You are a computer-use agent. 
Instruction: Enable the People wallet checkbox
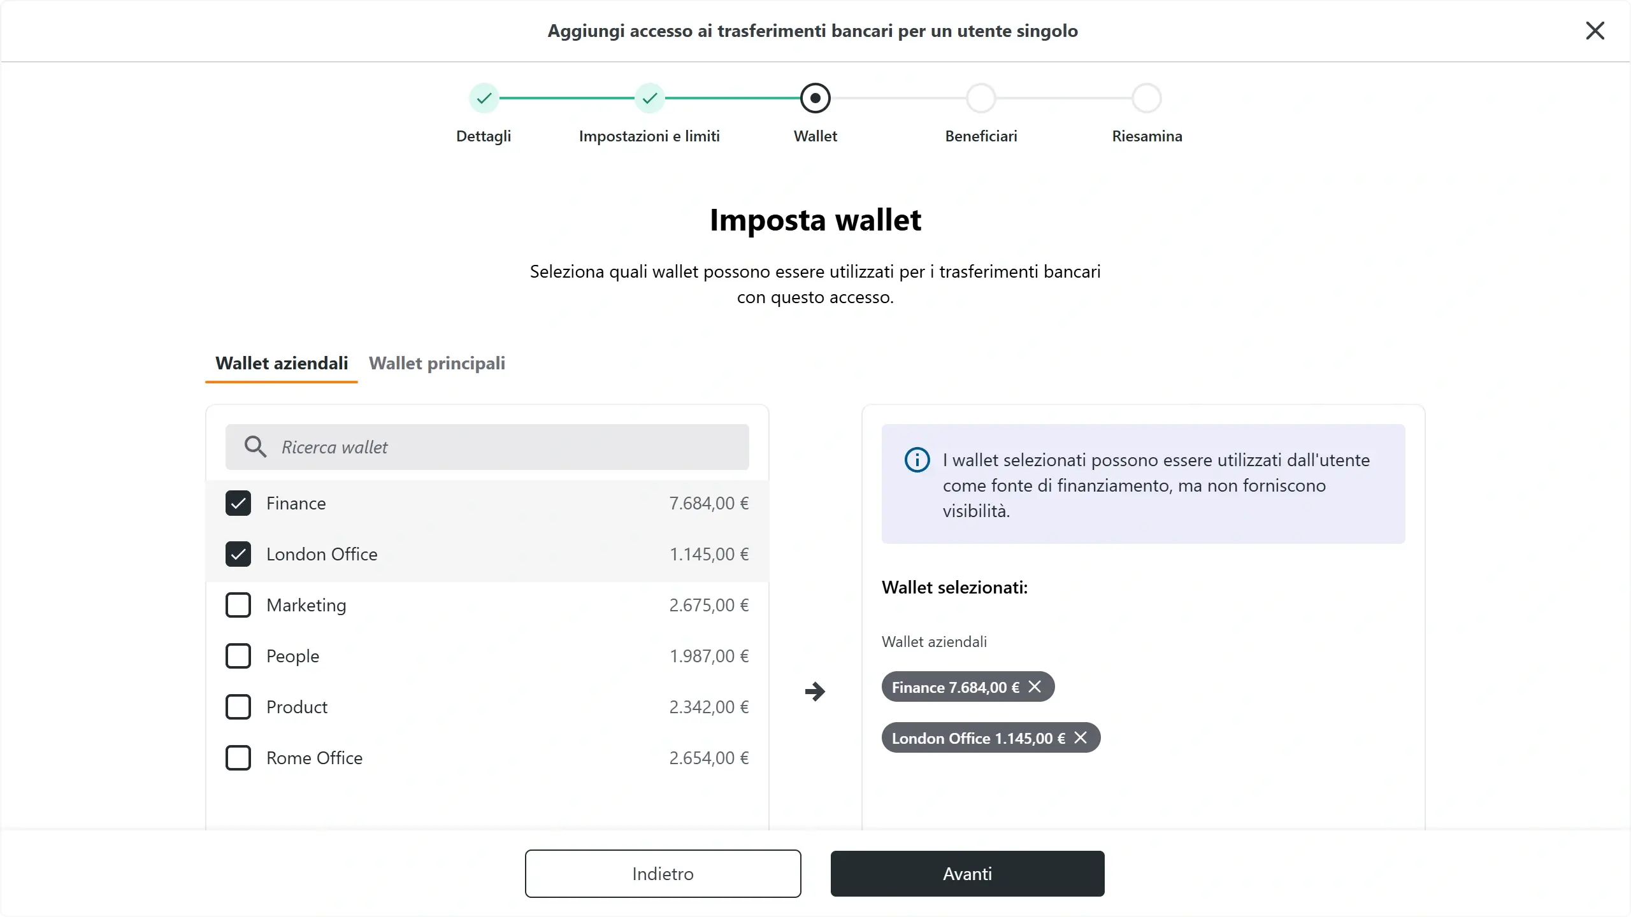click(x=238, y=656)
